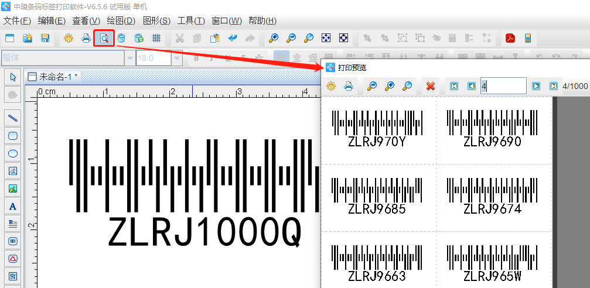
Task: Go to next page in preview
Action: pyautogui.click(x=536, y=86)
